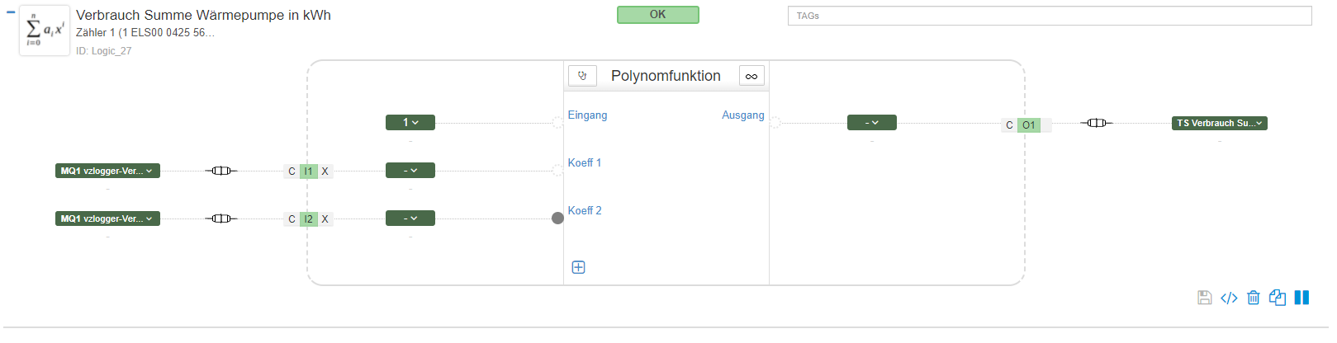Collapse the logic block with minus
This screenshot has width=1337, height=343.
click(11, 12)
